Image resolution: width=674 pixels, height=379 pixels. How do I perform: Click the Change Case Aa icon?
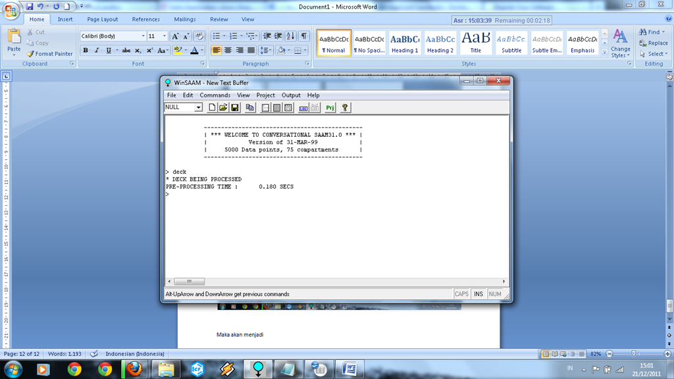(162, 50)
